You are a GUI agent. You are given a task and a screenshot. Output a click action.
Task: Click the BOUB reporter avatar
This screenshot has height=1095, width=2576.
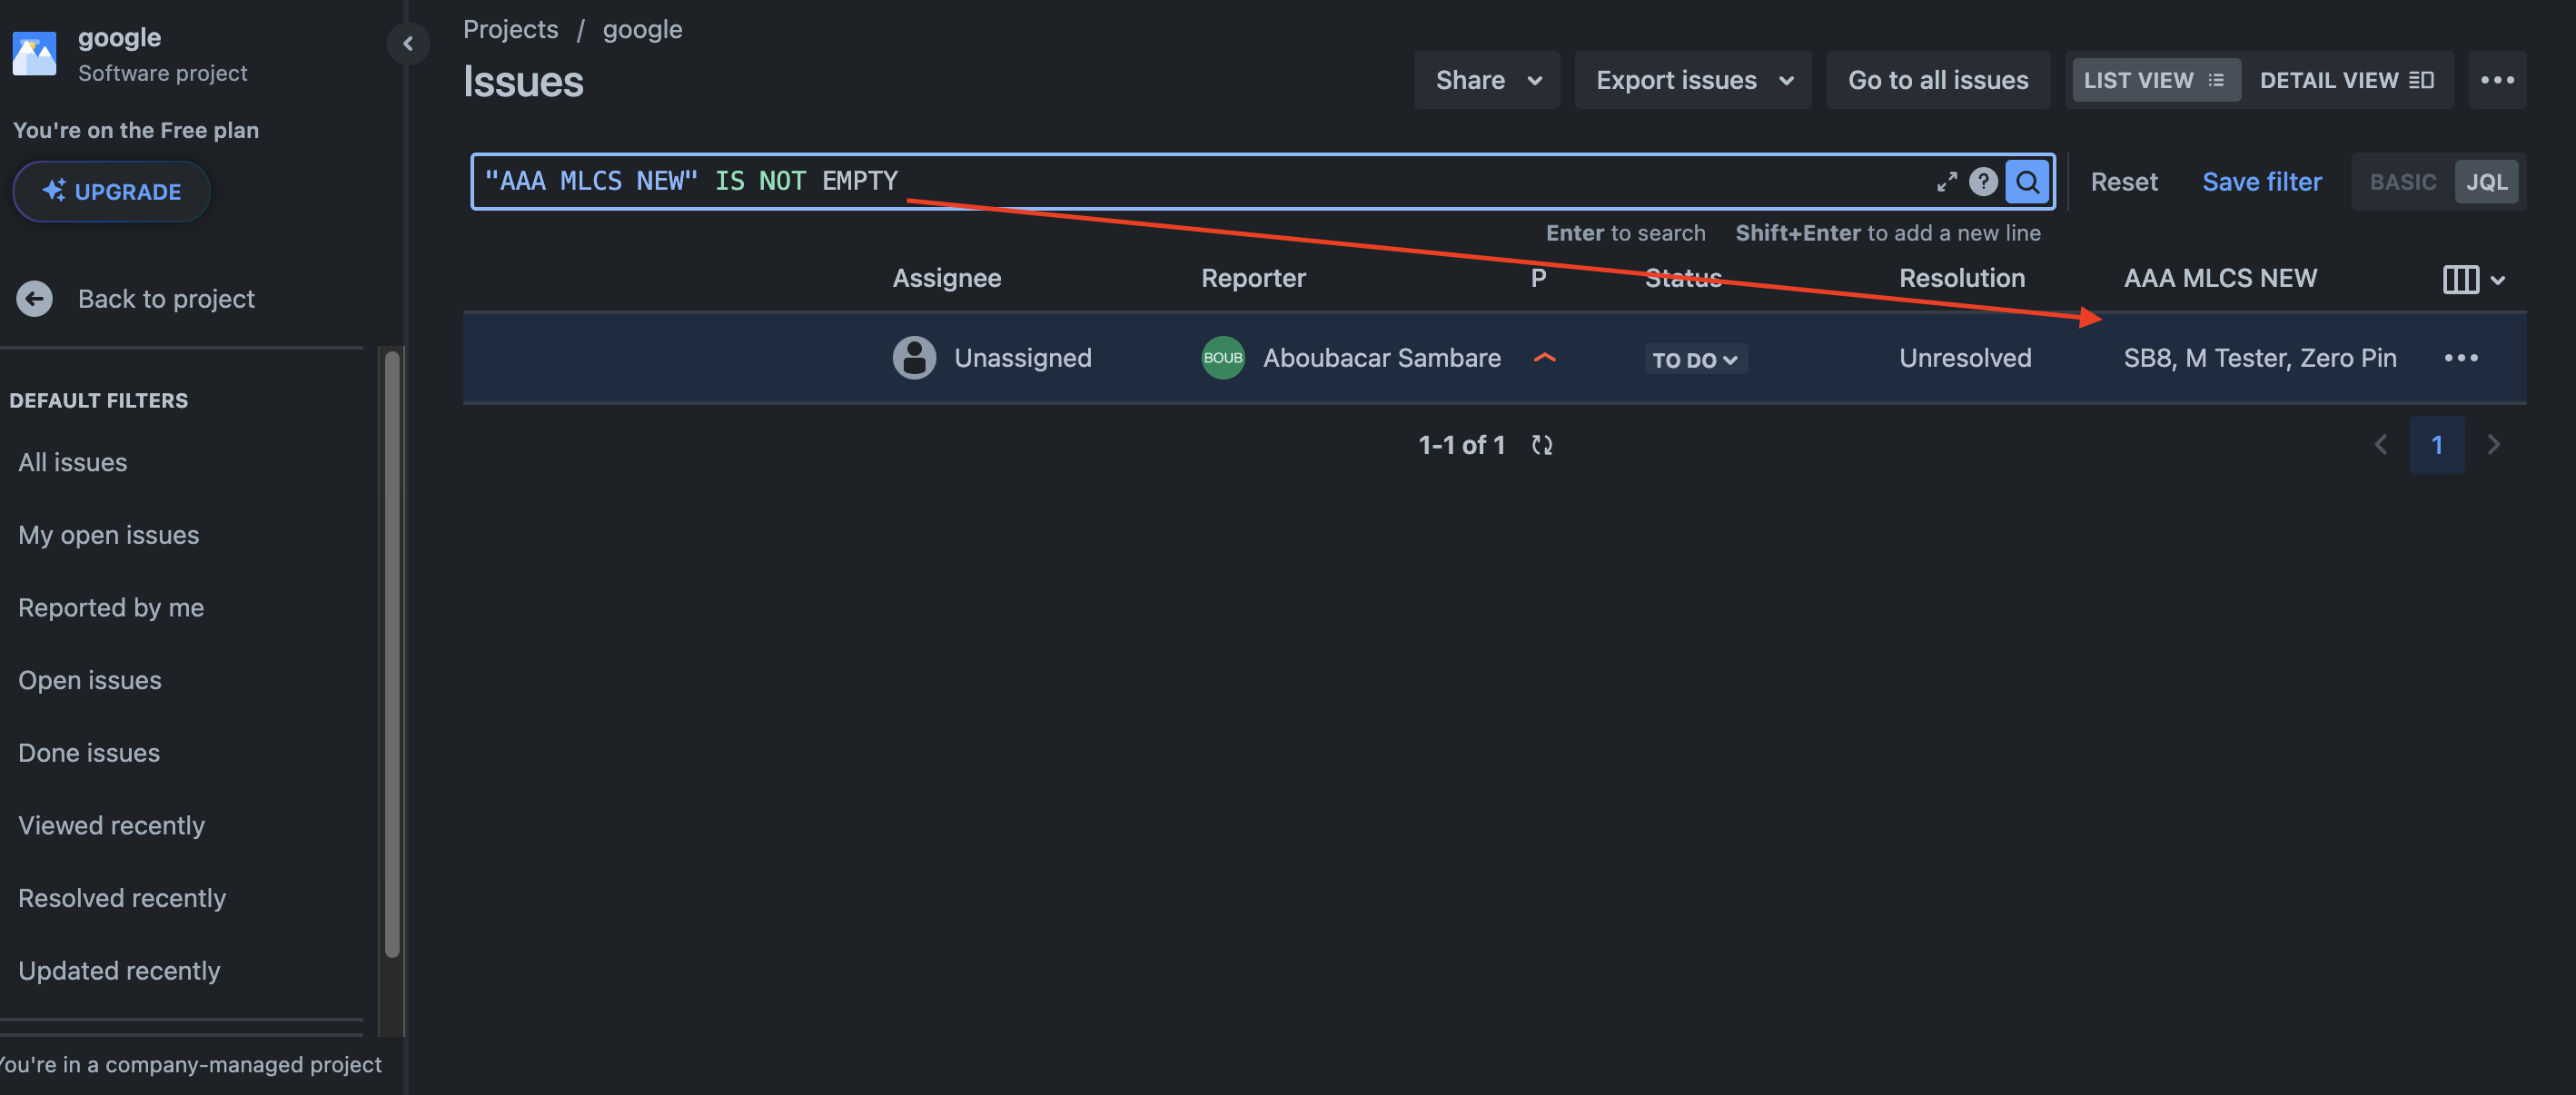click(1222, 358)
